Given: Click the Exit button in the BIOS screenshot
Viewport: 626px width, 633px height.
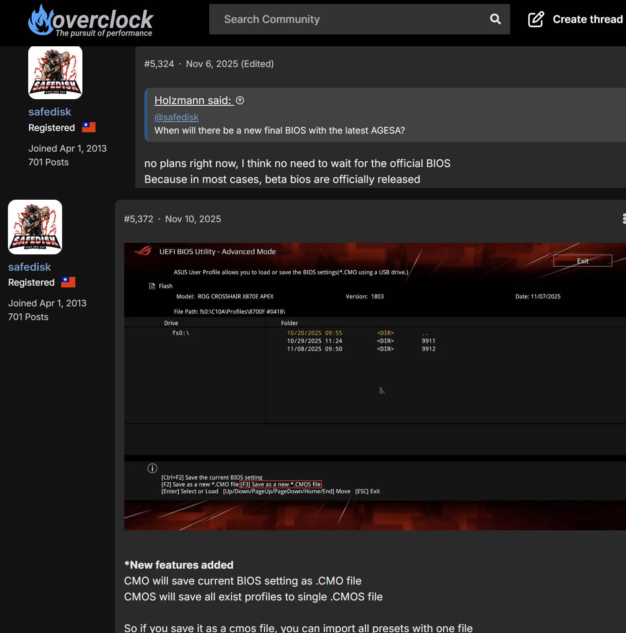Looking at the screenshot, I should 582,261.
